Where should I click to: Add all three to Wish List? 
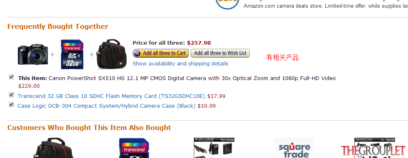(x=220, y=53)
